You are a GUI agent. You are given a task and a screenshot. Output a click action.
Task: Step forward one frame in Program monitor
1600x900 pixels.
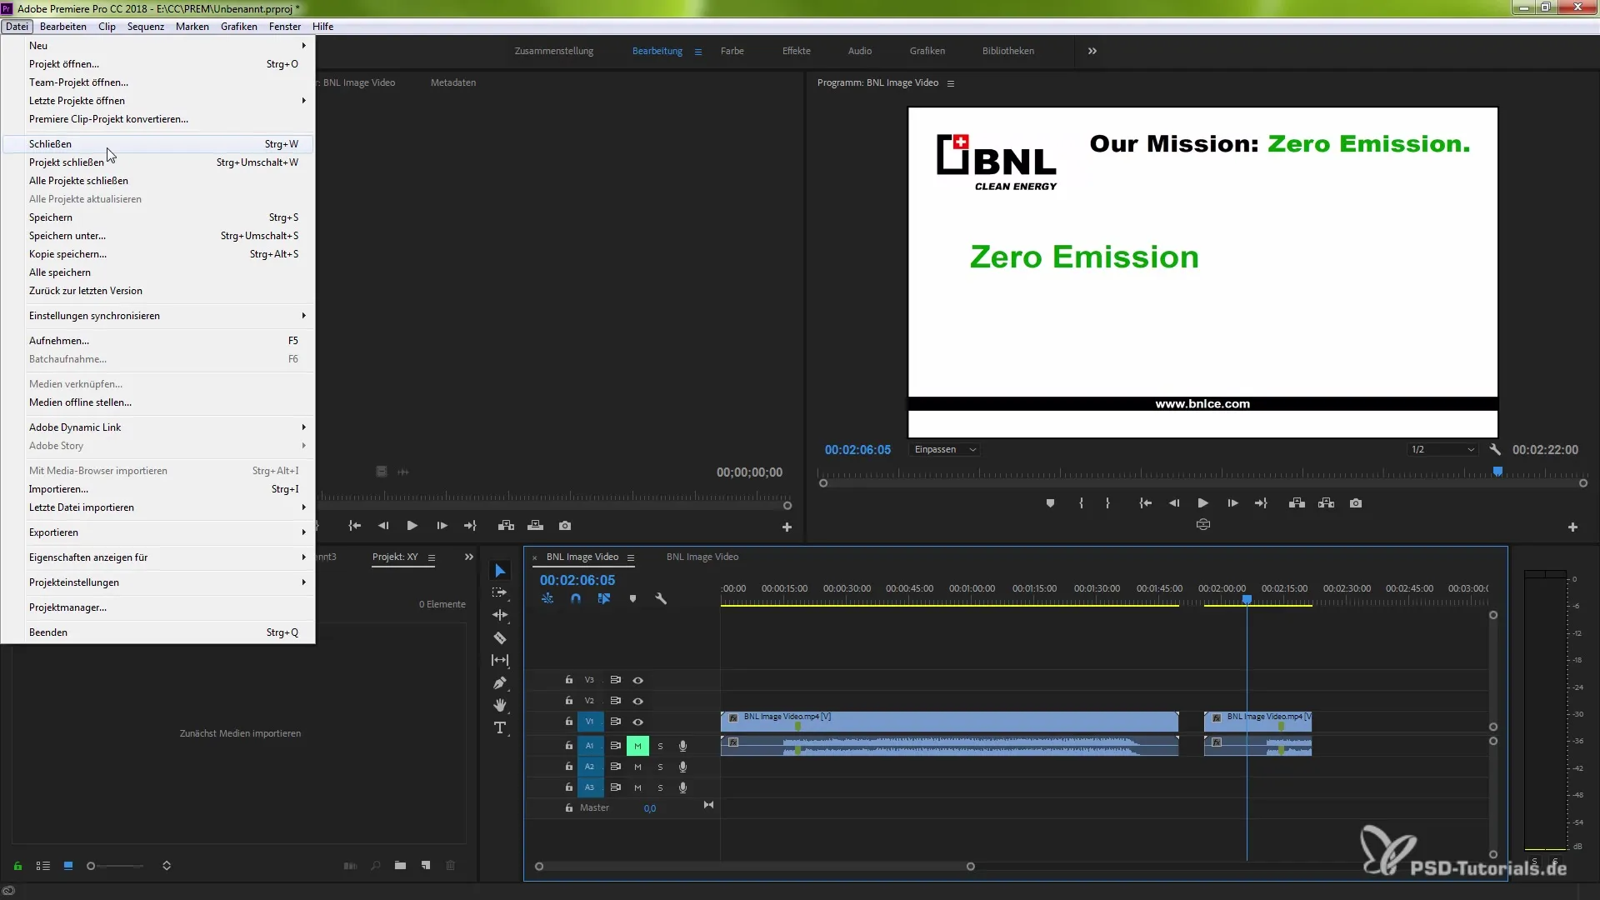point(1232,503)
